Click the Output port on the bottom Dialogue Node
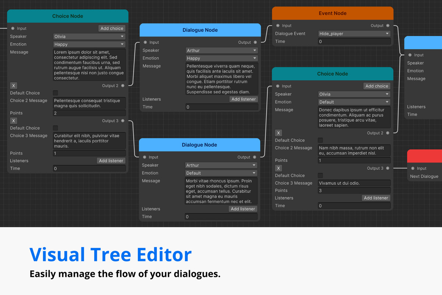The height and width of the screenshot is (295, 442). pos(254,157)
